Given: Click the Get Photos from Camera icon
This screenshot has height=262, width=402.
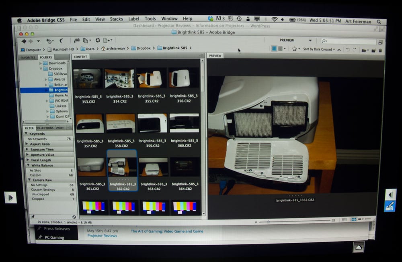Looking at the screenshot, I should (76, 41).
